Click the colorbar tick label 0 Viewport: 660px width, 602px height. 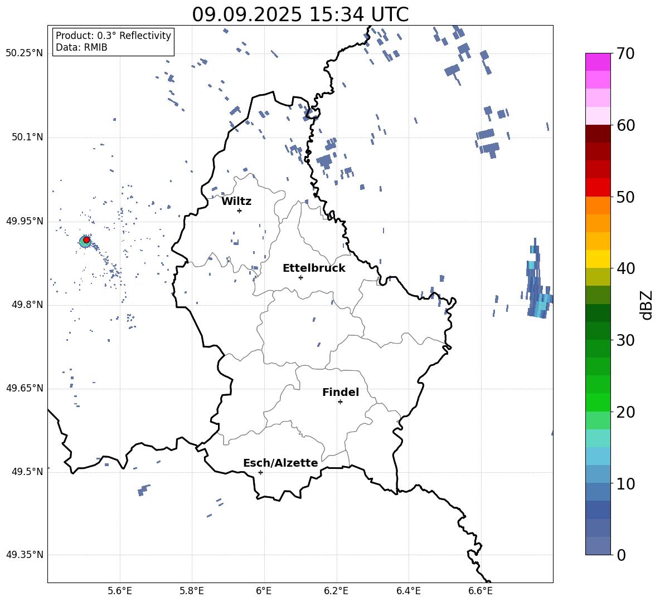click(x=621, y=555)
